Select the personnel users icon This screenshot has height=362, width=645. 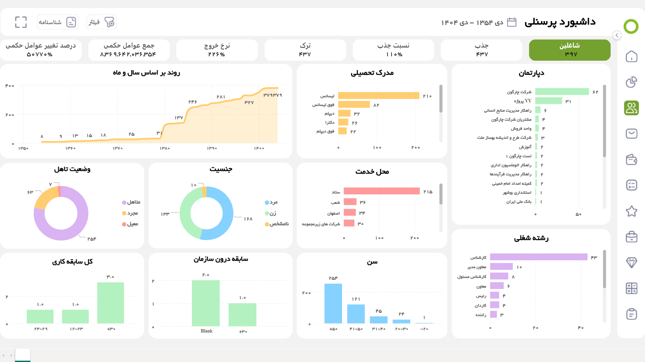point(631,108)
